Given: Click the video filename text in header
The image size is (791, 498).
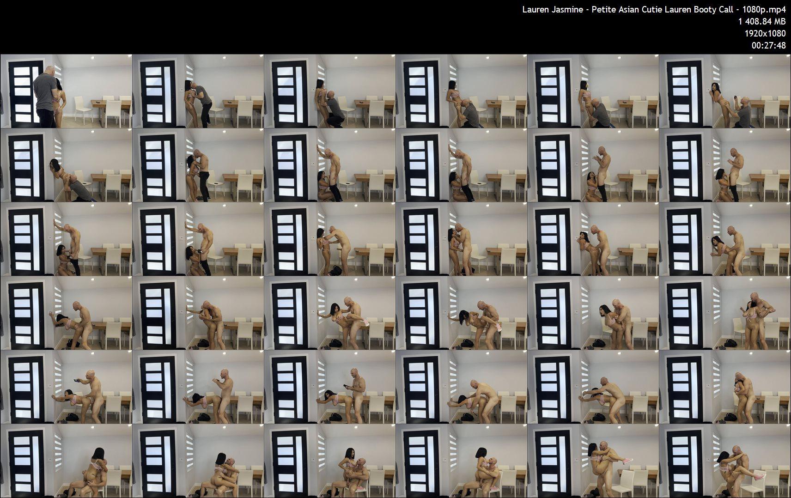Looking at the screenshot, I should [x=654, y=10].
